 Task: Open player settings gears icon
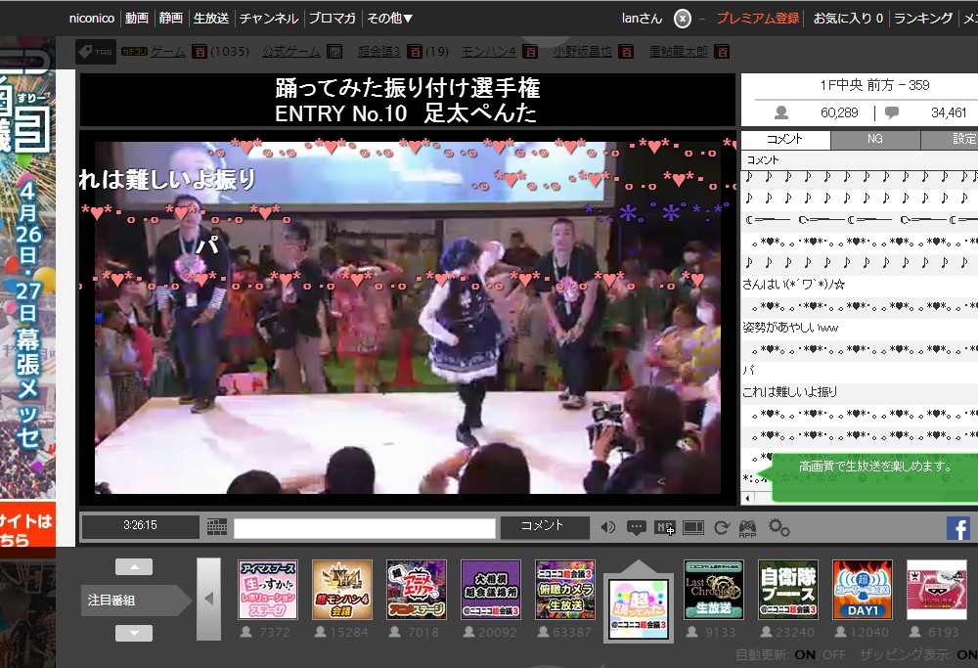point(778,528)
